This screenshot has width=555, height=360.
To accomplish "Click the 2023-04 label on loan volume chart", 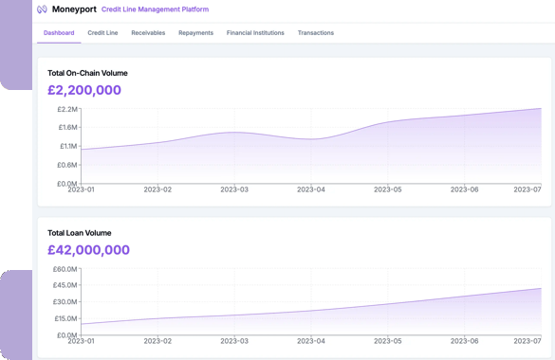I will [x=311, y=341].
